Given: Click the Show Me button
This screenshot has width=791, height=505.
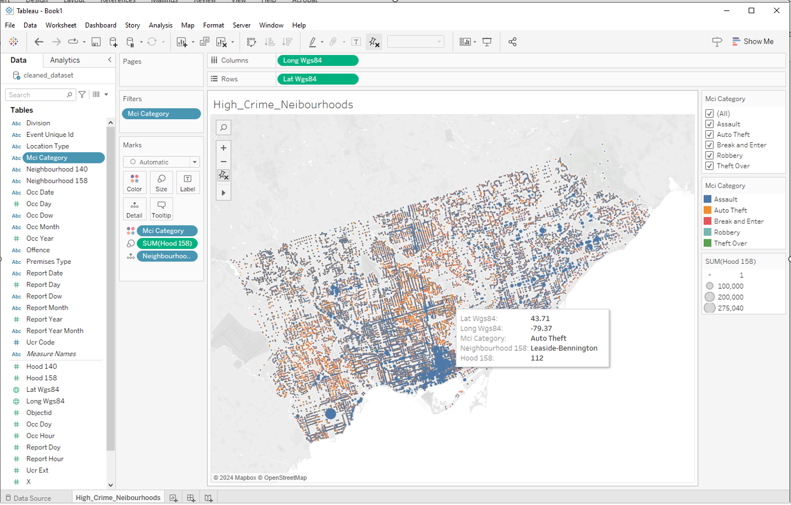Looking at the screenshot, I should 752,41.
